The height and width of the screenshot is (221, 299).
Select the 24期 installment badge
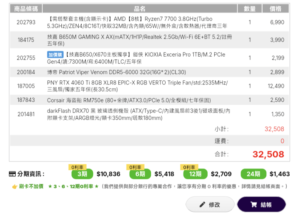(253, 174)
